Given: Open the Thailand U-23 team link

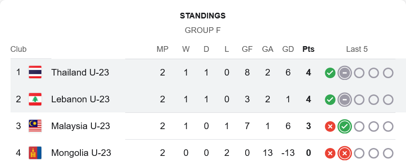Looking at the screenshot, I should point(80,72).
